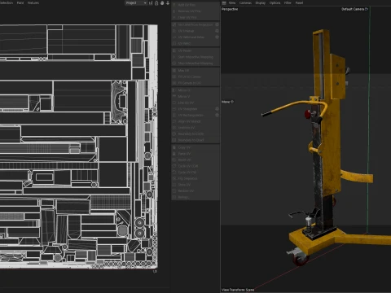Viewport: 391px width, 293px height.
Task: Select Clear UV Pins in the UV list
Action: (x=195, y=17)
